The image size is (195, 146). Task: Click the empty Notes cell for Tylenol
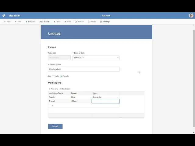coord(105,101)
